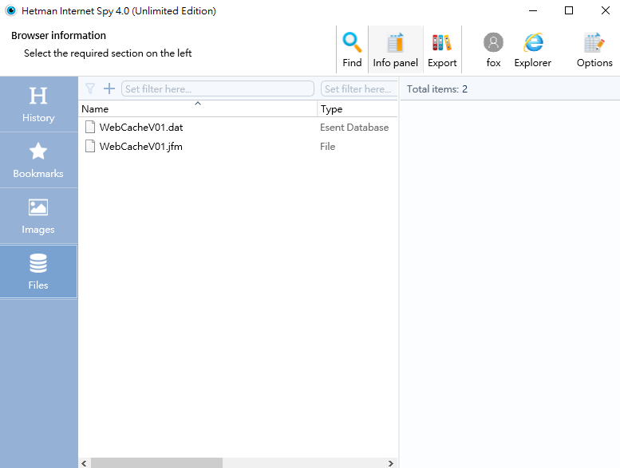The height and width of the screenshot is (468, 620).
Task: Switch to the Images section
Action: tap(38, 216)
